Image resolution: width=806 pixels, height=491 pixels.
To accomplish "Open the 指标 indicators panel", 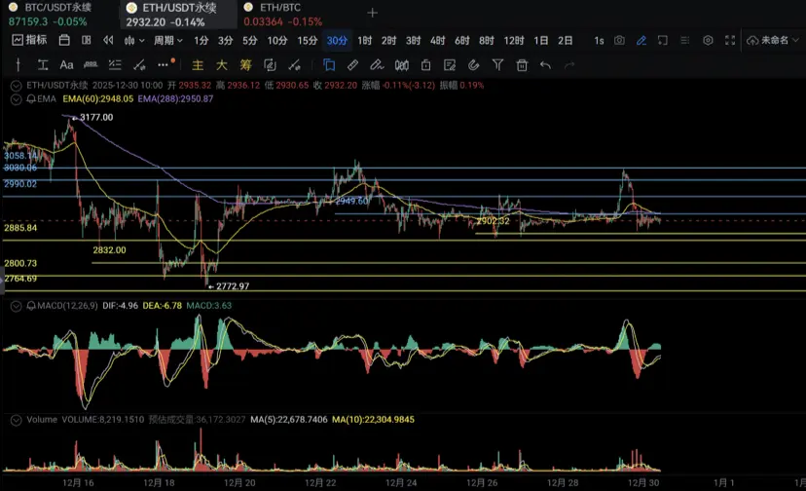I will (30, 40).
